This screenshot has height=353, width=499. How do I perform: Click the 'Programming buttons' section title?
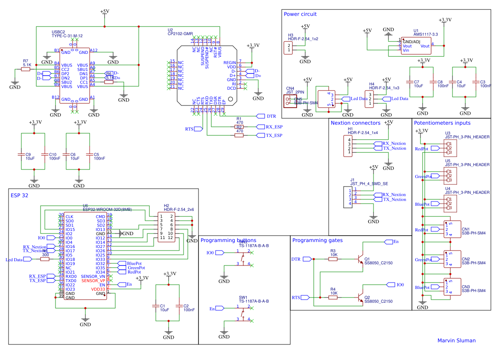click(x=228, y=240)
